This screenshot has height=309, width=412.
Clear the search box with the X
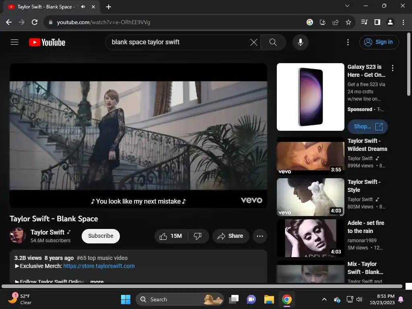[254, 42]
